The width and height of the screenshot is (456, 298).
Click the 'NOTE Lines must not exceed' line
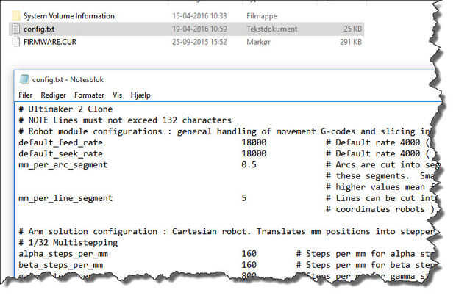[125, 120]
